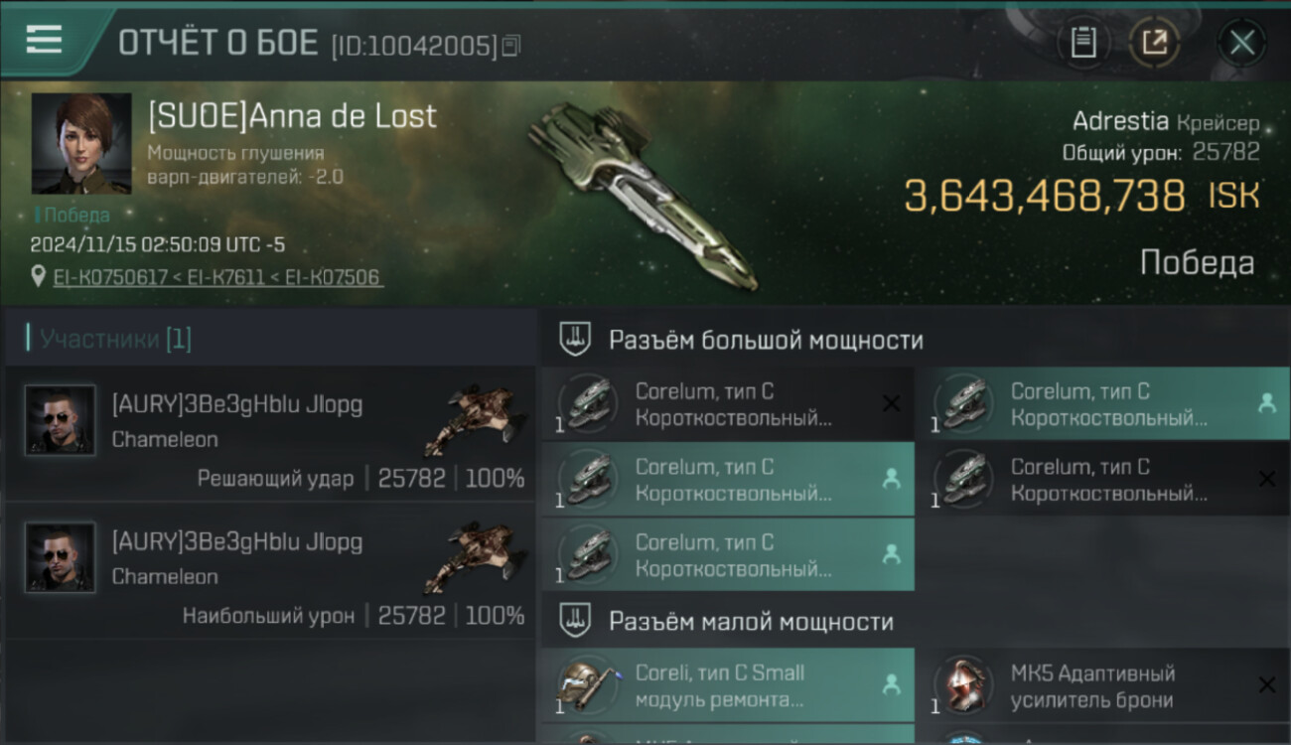The width and height of the screenshot is (1291, 745).
Task: Share the battle report
Action: pyautogui.click(x=1155, y=43)
